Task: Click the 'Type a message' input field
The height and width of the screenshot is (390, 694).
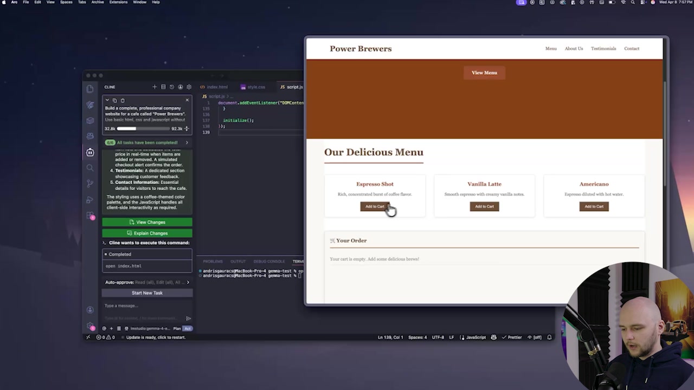Action: pyautogui.click(x=124, y=305)
